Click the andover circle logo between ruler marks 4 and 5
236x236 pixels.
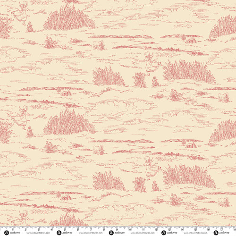[59, 233]
